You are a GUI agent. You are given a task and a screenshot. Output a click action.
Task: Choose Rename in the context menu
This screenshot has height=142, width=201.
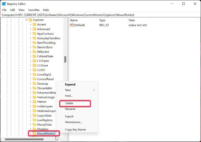tap(77, 109)
